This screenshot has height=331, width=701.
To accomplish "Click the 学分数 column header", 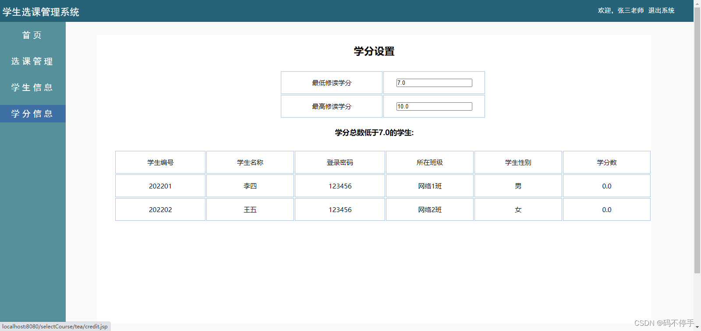I will click(607, 162).
